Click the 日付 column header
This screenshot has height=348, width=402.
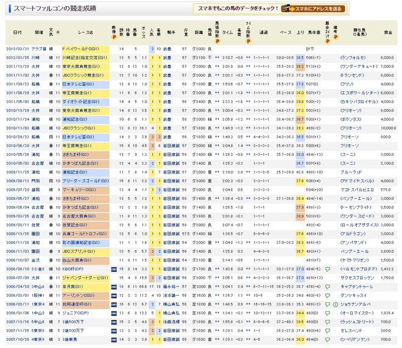[x=18, y=32]
